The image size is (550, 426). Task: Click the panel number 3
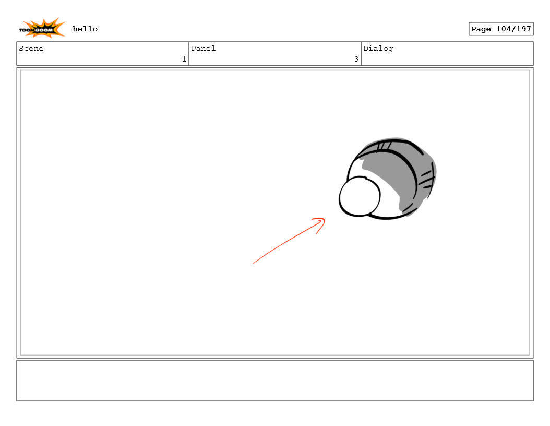(356, 60)
